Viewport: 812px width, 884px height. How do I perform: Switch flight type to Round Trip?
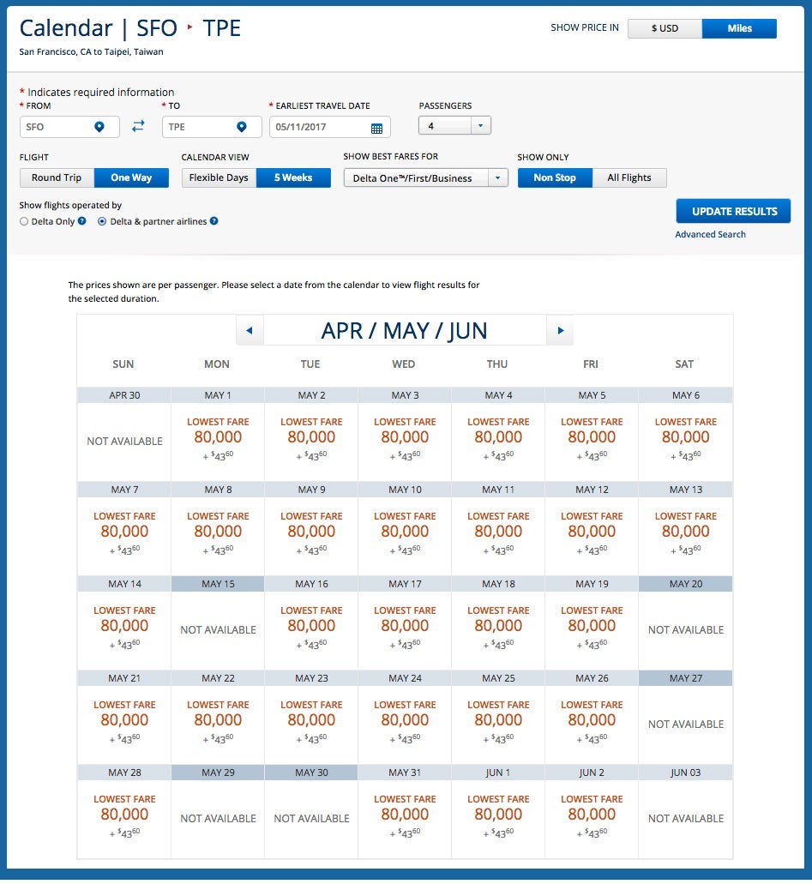tap(57, 177)
